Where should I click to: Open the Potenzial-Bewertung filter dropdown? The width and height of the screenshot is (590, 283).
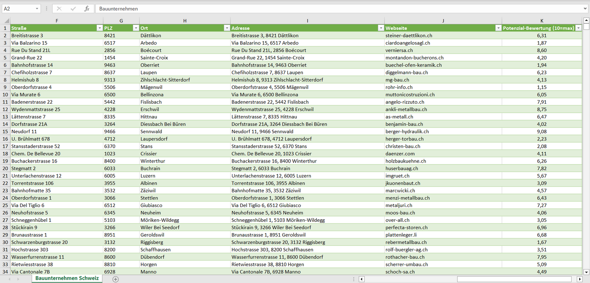click(578, 28)
